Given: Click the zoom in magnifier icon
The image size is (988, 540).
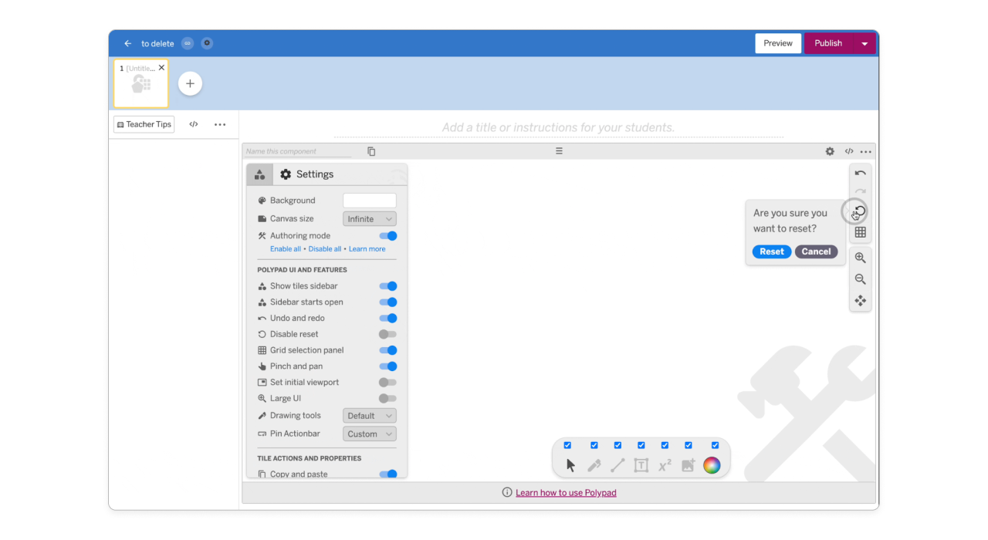Looking at the screenshot, I should point(860,257).
